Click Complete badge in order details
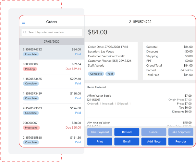The width and height of the screenshot is (196, 162). pyautogui.click(x=96, y=74)
